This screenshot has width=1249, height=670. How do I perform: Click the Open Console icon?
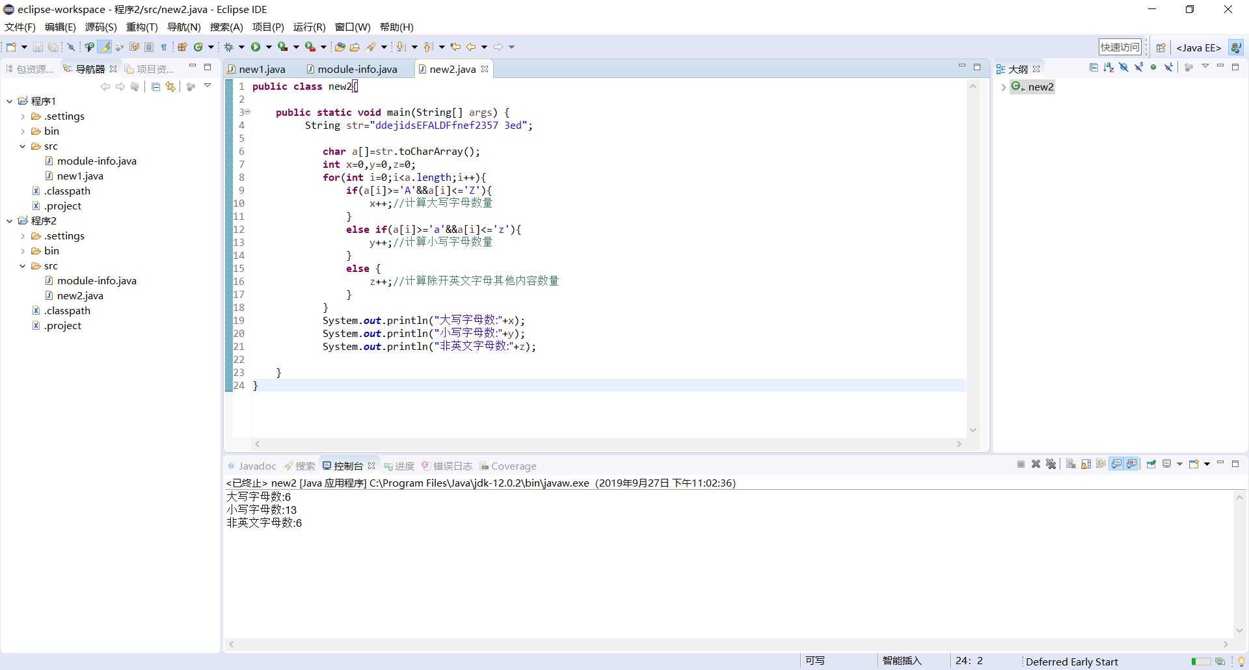tap(1194, 464)
